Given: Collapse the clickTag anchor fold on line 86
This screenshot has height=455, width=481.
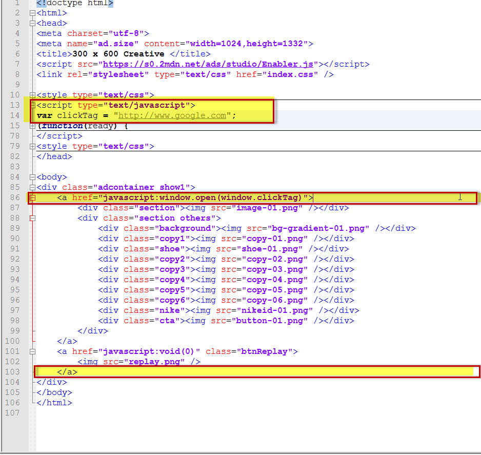Looking at the screenshot, I should point(32,197).
